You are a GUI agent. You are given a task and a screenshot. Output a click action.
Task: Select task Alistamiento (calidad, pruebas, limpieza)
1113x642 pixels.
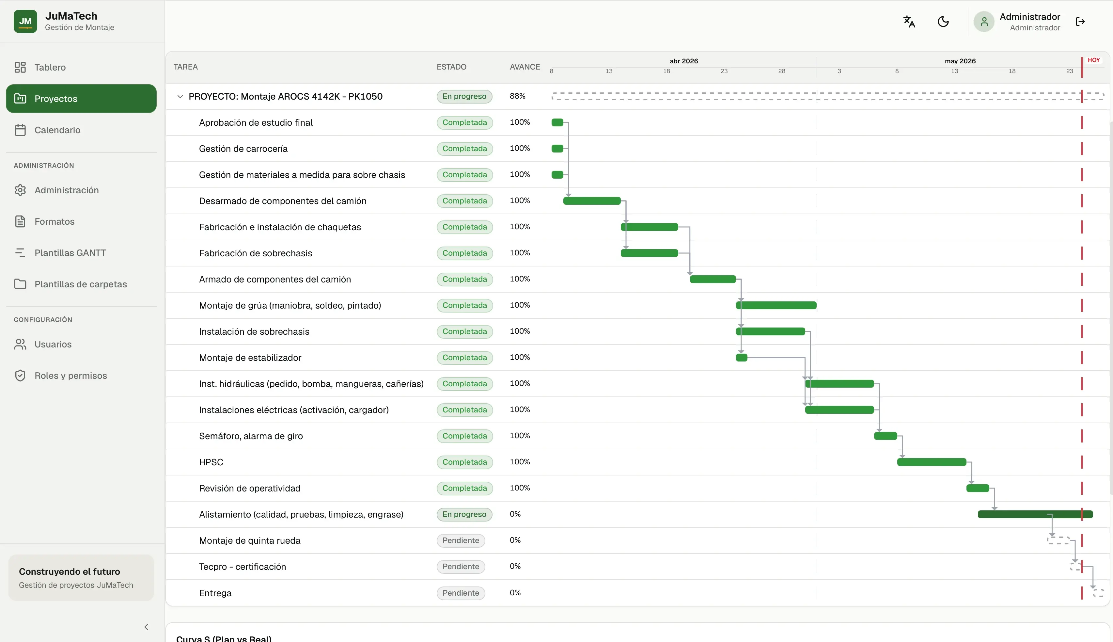click(301, 514)
